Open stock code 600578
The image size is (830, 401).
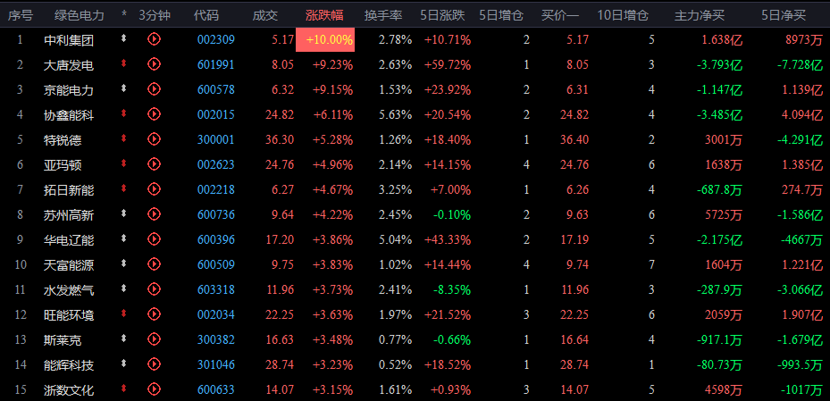216,89
